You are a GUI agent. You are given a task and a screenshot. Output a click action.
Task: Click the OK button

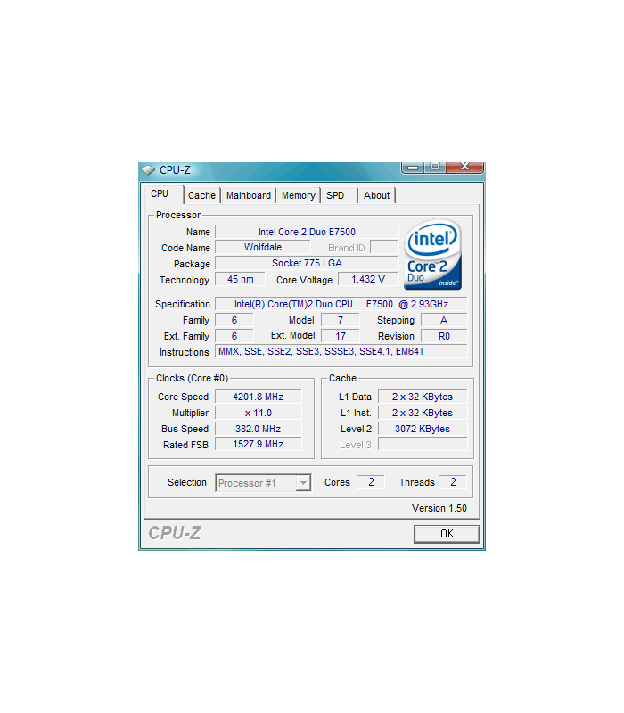(447, 534)
